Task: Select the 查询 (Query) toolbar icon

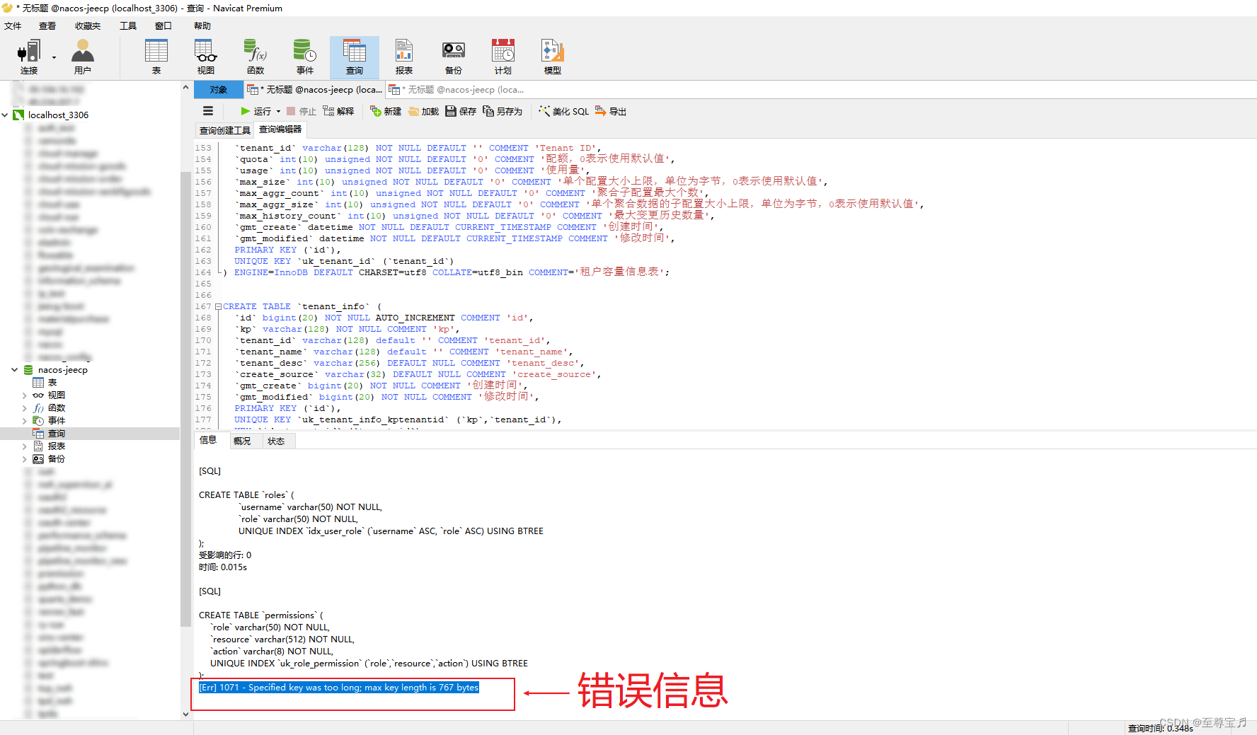Action: [355, 57]
